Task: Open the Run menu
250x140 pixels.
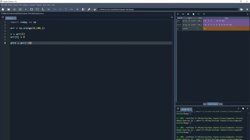Action: coord(21,5)
